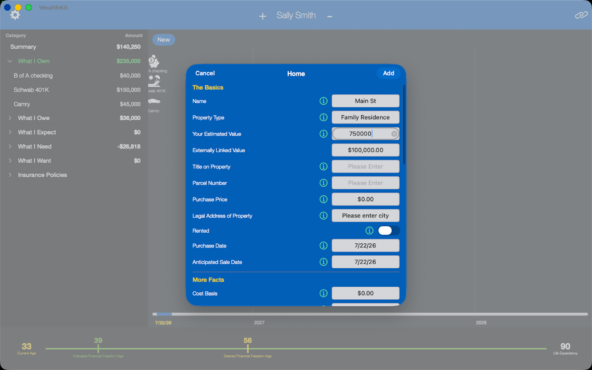This screenshot has width=592, height=370.
Task: Click the Category column header
Action: tap(16, 36)
